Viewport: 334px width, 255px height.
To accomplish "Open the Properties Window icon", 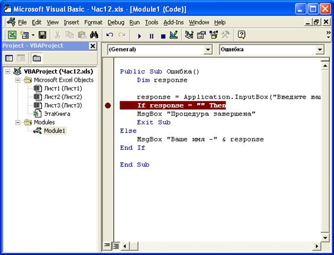I will [x=201, y=35].
